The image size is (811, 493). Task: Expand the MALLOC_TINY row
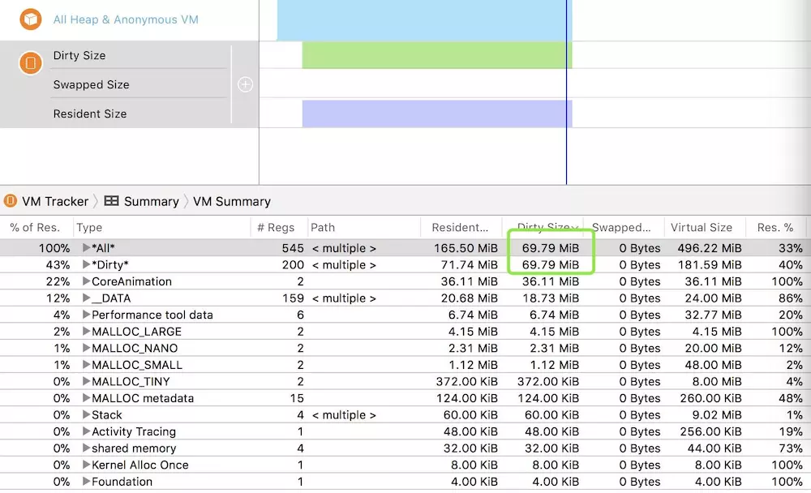86,381
